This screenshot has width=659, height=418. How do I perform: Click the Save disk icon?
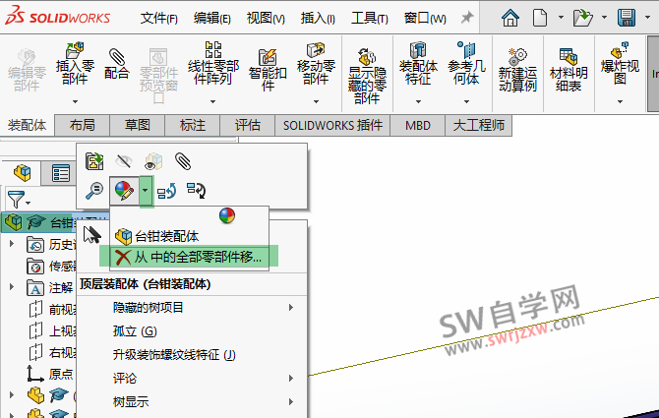(627, 18)
